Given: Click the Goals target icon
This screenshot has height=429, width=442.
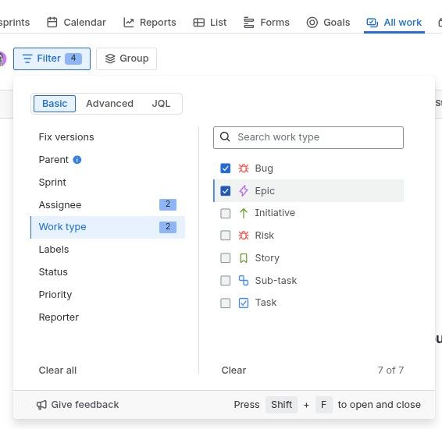Looking at the screenshot, I should click(x=312, y=23).
